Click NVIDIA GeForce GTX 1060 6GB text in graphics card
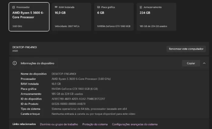 tap(114, 26)
